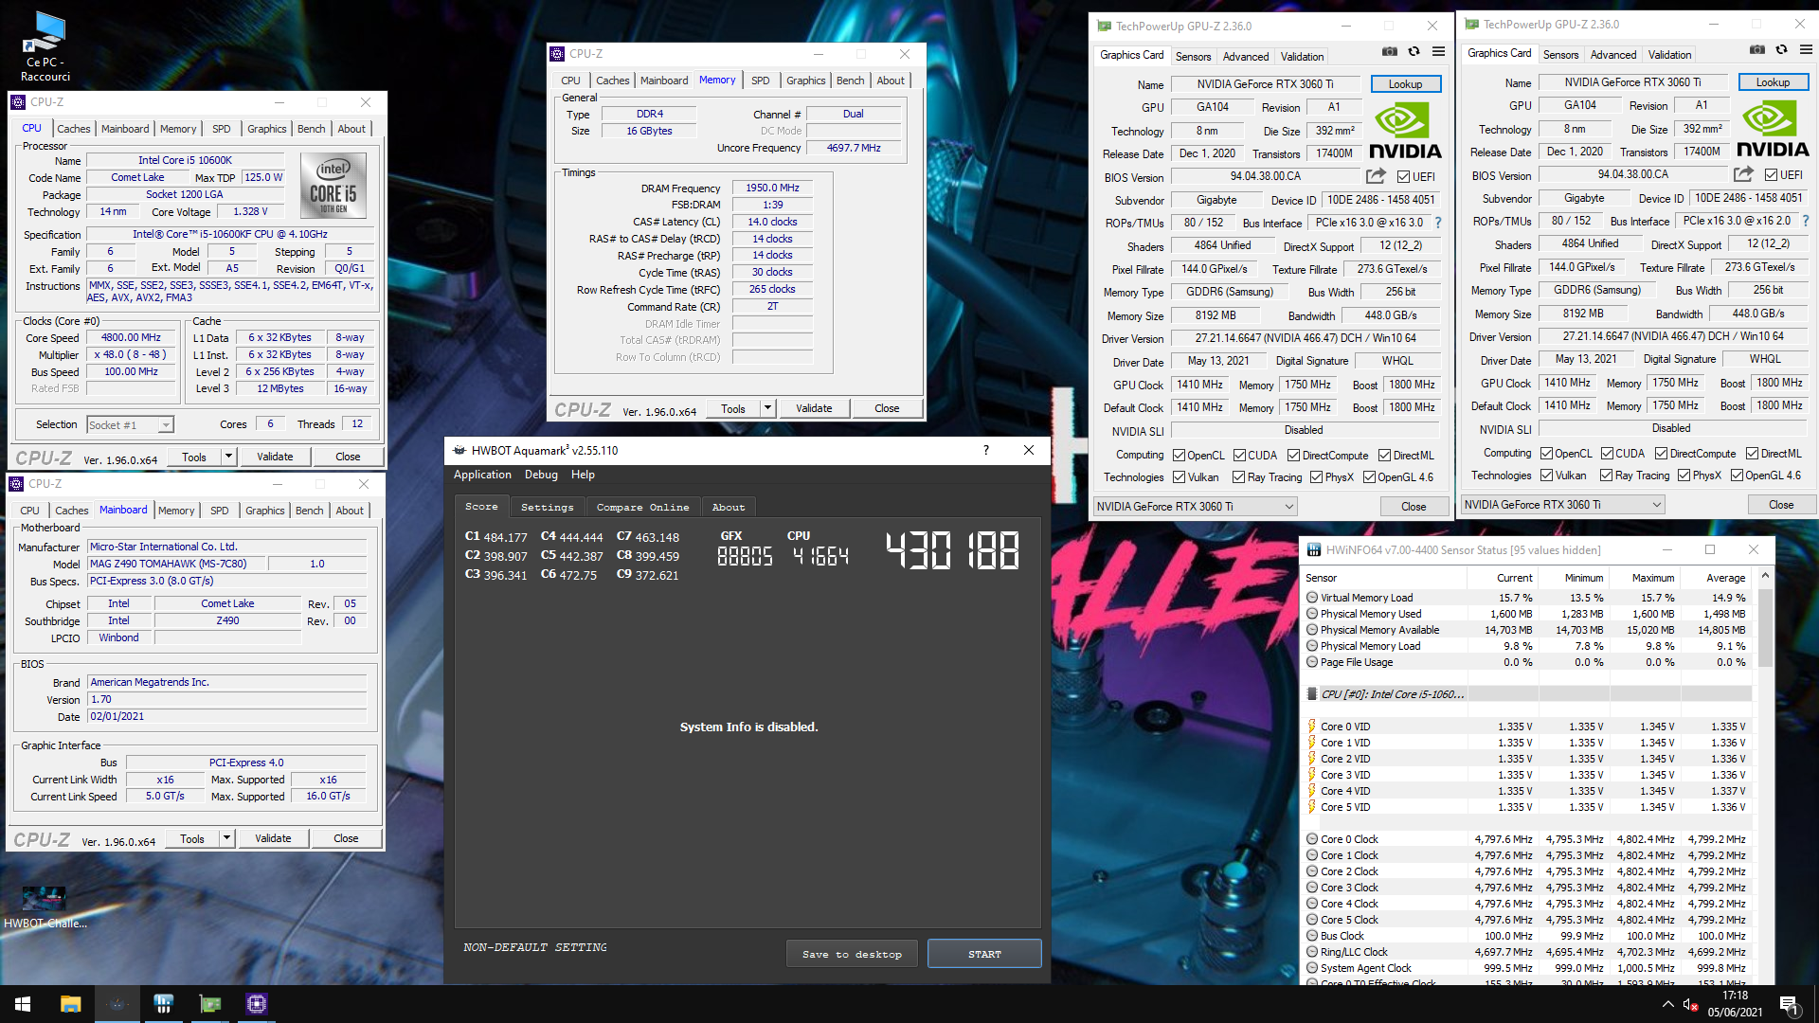Screen dimensions: 1819x1023
Task: Click the HWiNFO64 vertical scrollbar up arrow
Action: (x=1764, y=576)
